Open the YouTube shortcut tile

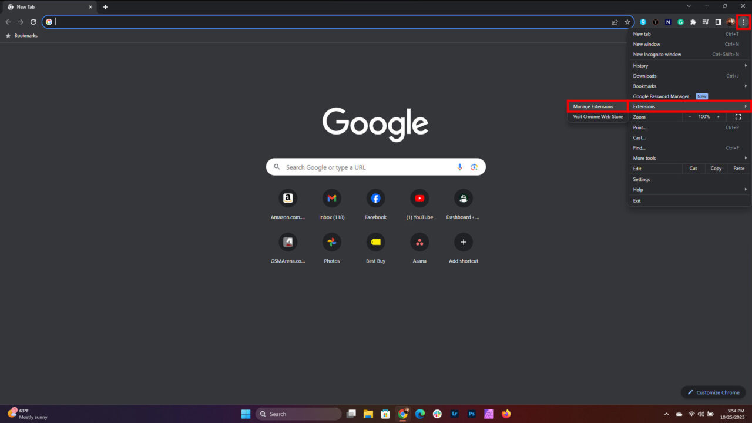click(x=419, y=198)
